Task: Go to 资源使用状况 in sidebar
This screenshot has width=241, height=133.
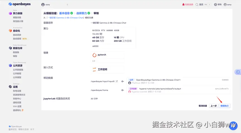Action: point(19,95)
